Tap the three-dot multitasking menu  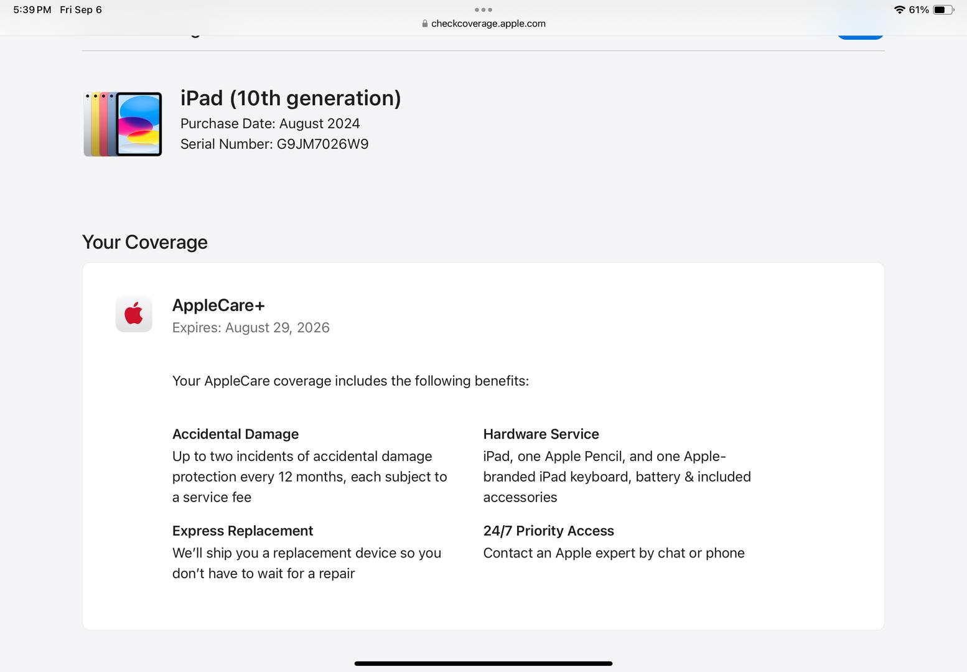(483, 10)
